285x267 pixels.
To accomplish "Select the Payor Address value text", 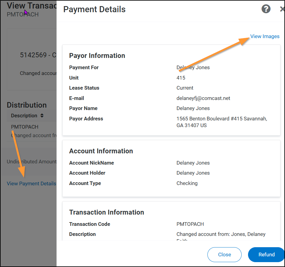I will pos(221,122).
